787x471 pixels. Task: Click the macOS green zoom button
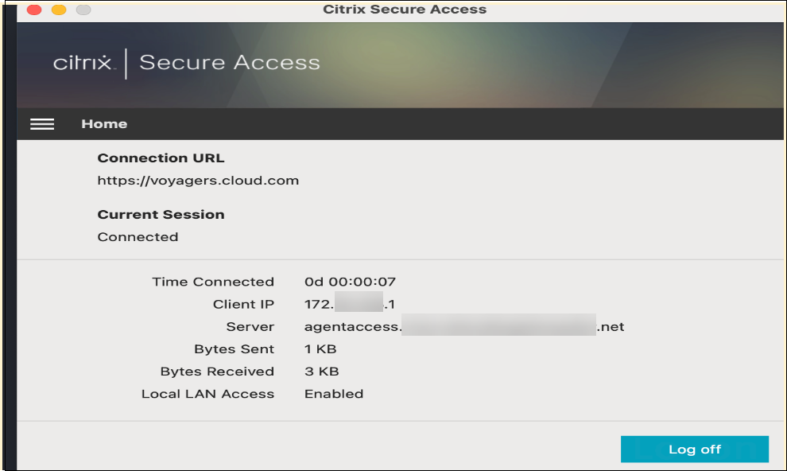point(83,10)
